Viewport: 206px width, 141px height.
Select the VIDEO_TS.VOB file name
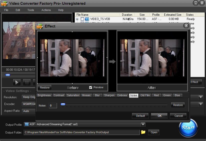click(100, 19)
